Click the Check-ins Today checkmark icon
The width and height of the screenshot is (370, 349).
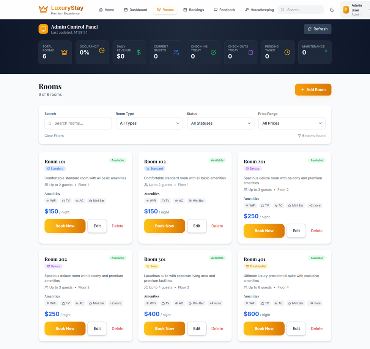click(x=213, y=52)
